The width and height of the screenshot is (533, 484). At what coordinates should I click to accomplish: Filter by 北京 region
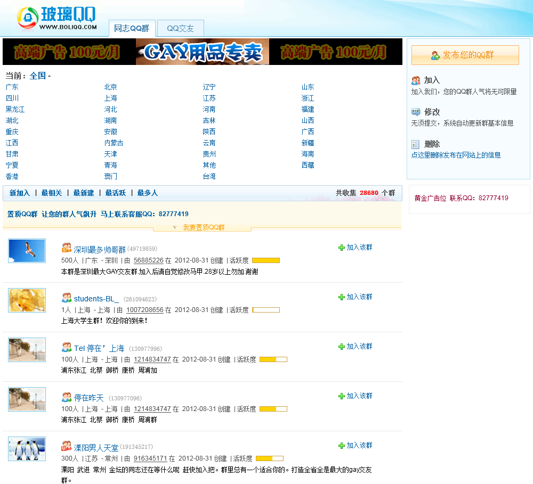click(110, 87)
